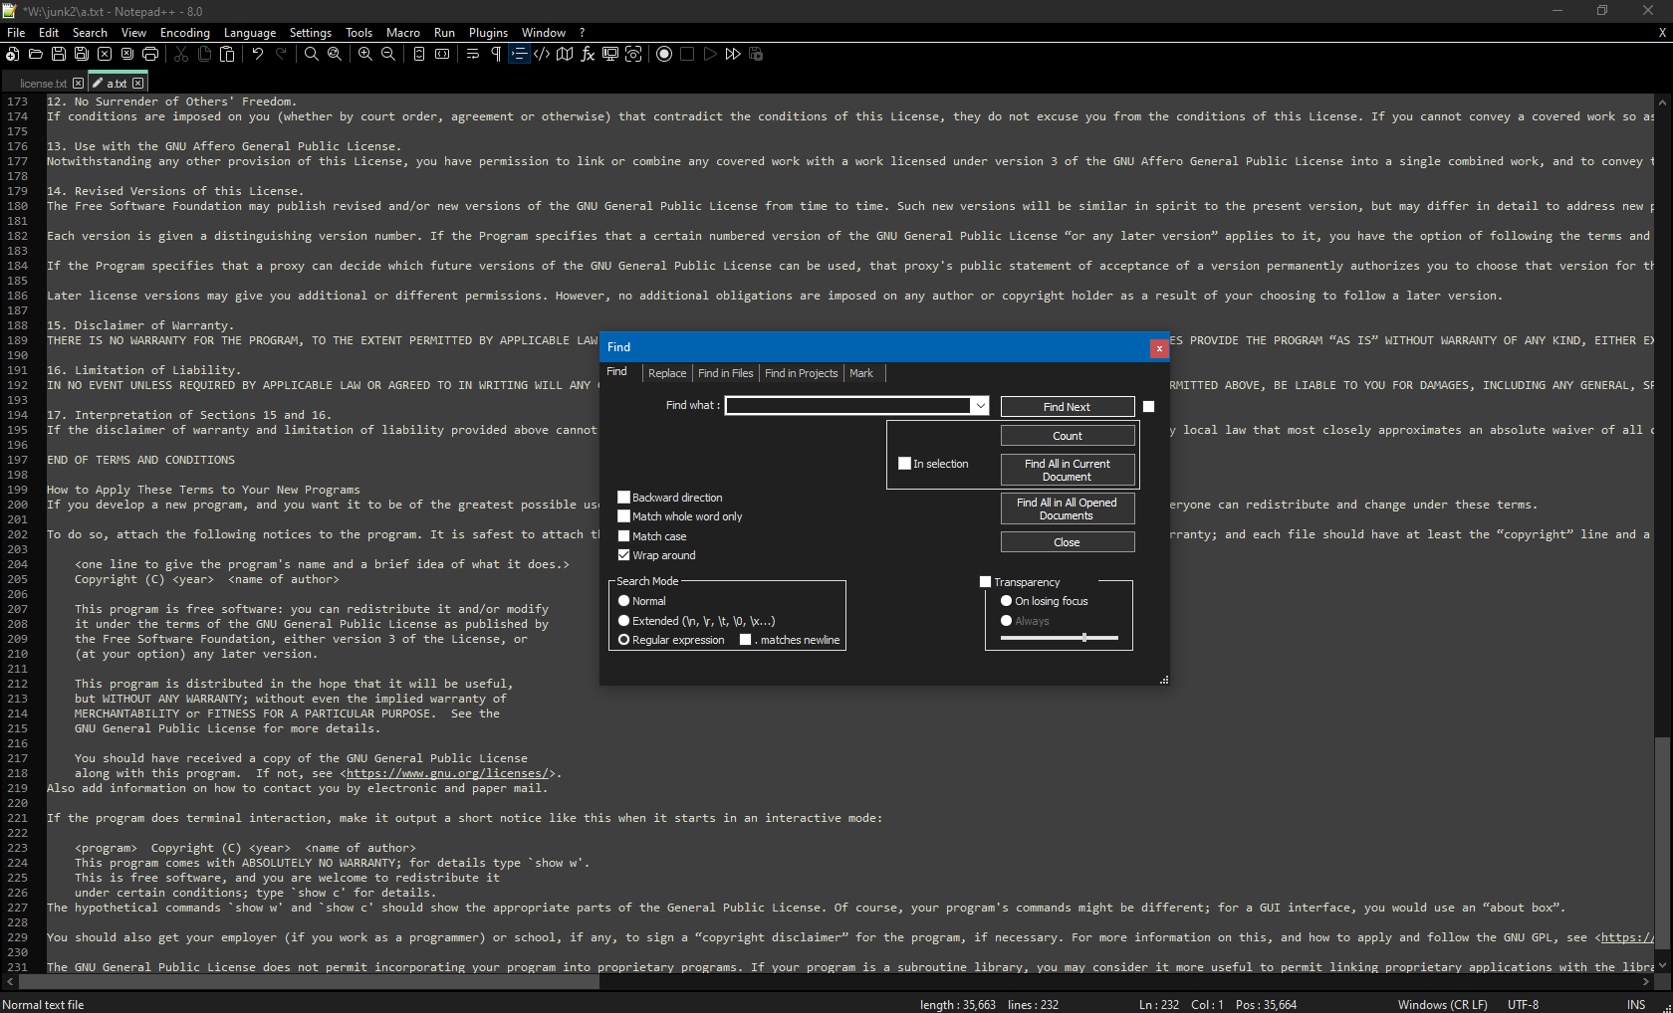Click the UTF-8 encoding status entry
The width and height of the screenshot is (1673, 1013).
(x=1523, y=1005)
